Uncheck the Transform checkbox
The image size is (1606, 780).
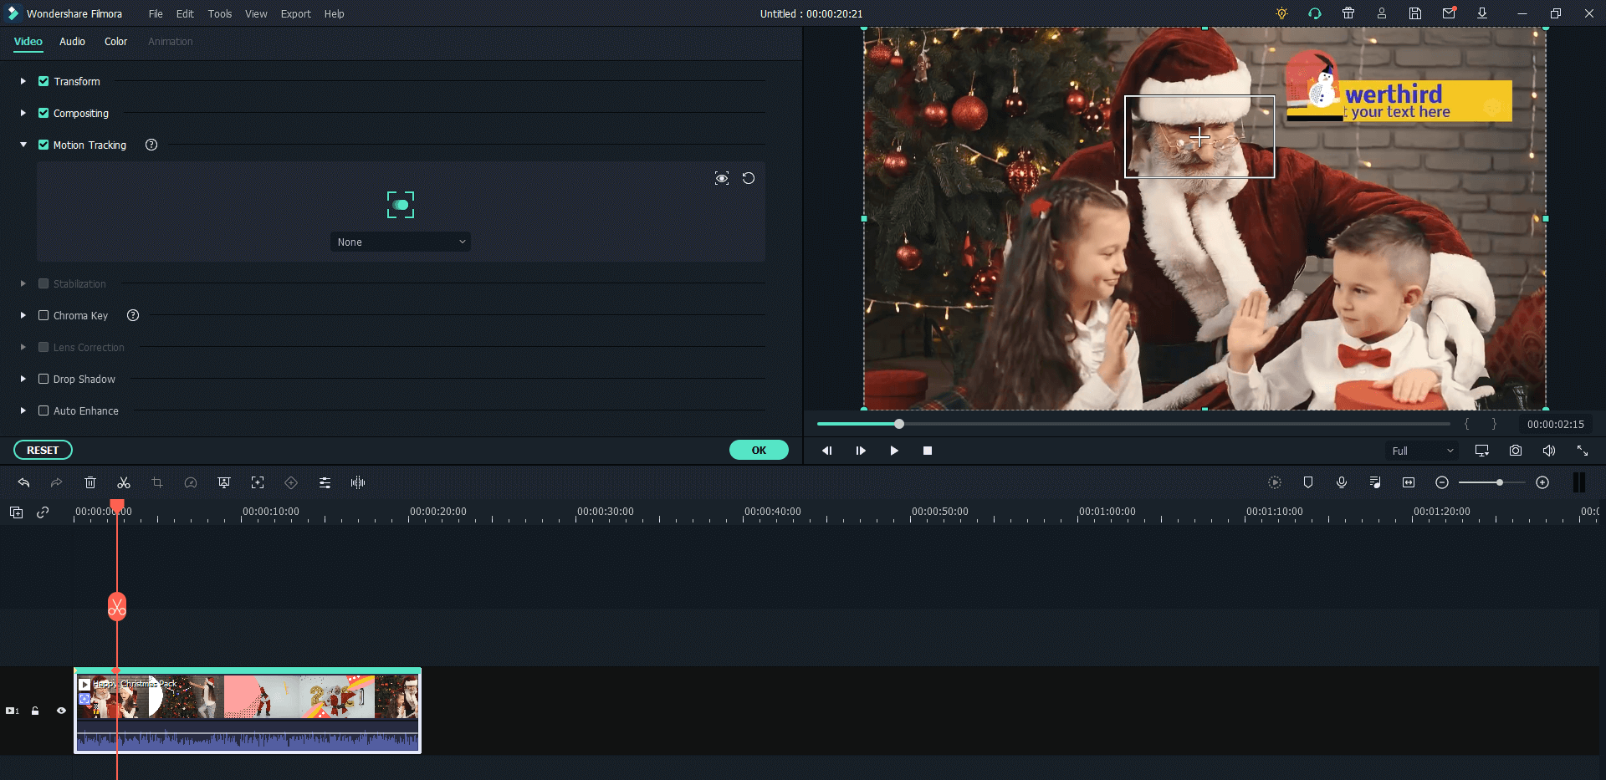(x=43, y=81)
